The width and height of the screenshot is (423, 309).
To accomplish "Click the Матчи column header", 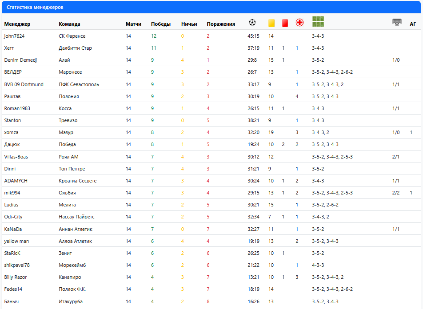I will (x=133, y=24).
